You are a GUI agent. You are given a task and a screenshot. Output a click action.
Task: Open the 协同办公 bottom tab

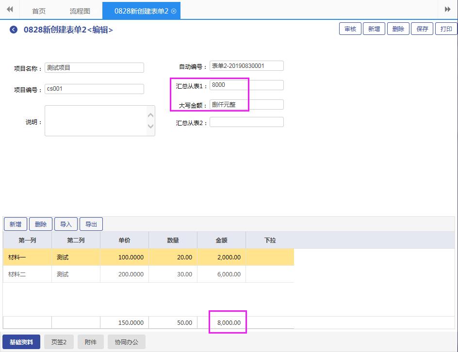point(126,342)
